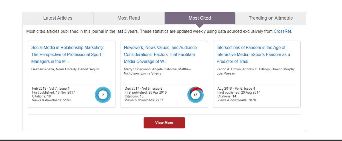The width and height of the screenshot is (342, 141).
Task: Click authors line starting with Merryn Sherwood
Action: coord(157,71)
